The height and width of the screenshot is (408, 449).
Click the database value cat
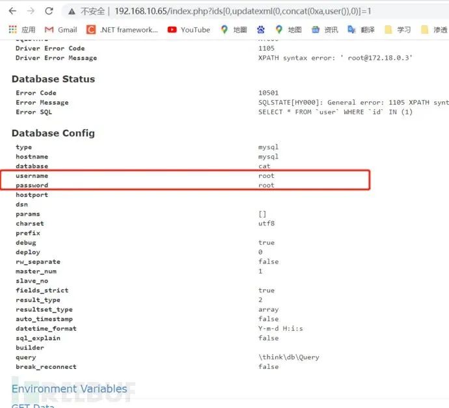(x=264, y=166)
